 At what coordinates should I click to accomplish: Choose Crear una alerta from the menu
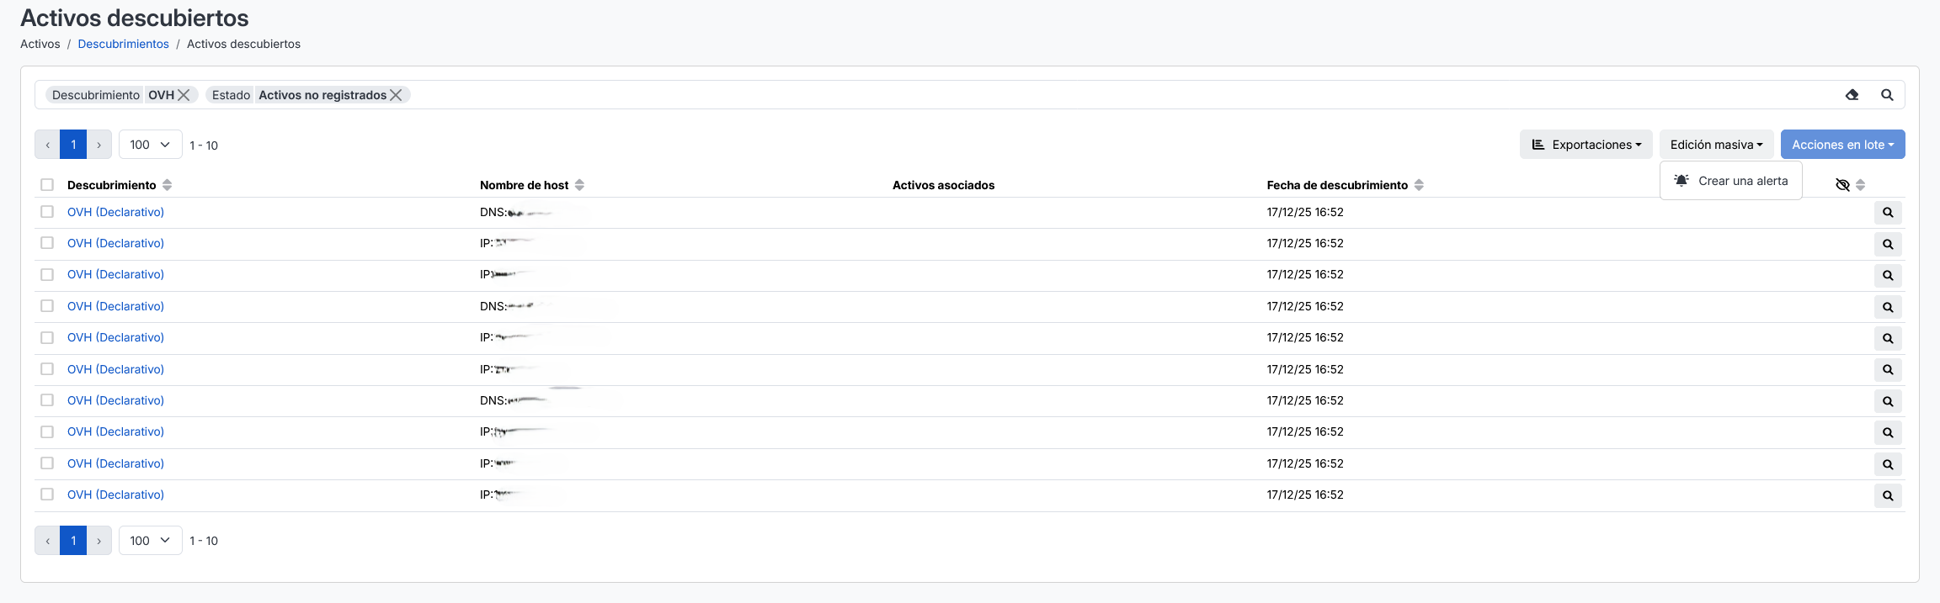(x=1731, y=181)
